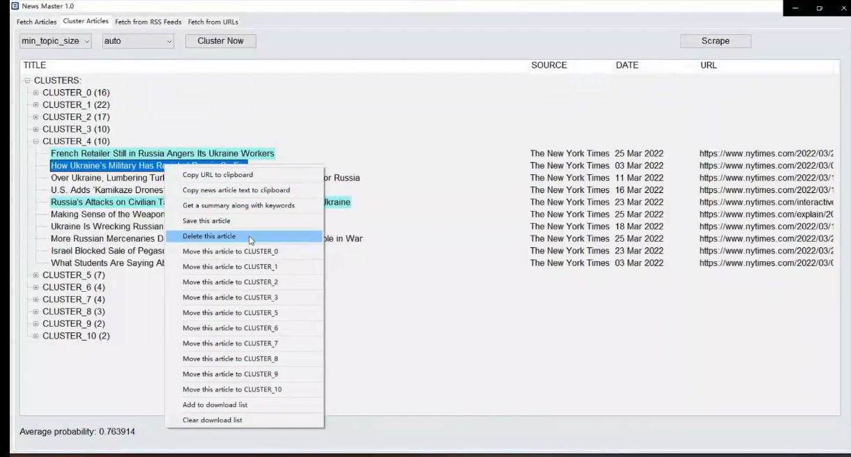Collapse the root CLUSTERS node
Image resolution: width=851 pixels, height=457 pixels.
[x=28, y=81]
